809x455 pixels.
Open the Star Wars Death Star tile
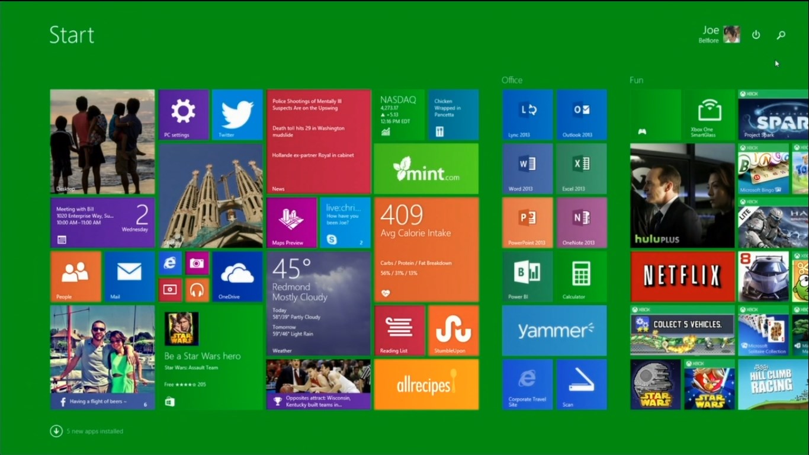tap(655, 384)
